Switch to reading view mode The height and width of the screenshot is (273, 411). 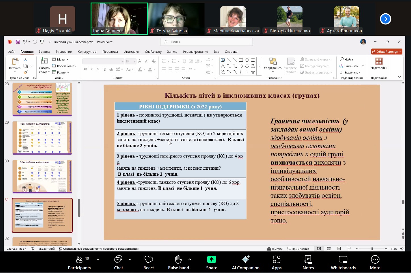pos(339,249)
